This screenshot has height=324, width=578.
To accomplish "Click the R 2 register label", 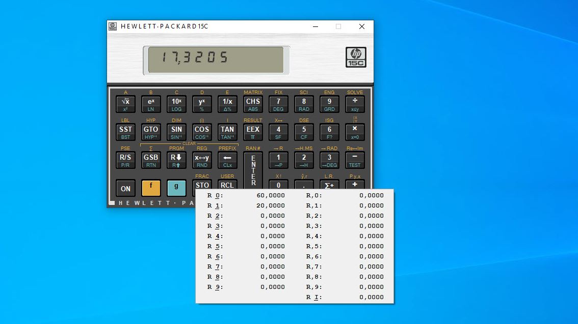I will pos(215,216).
